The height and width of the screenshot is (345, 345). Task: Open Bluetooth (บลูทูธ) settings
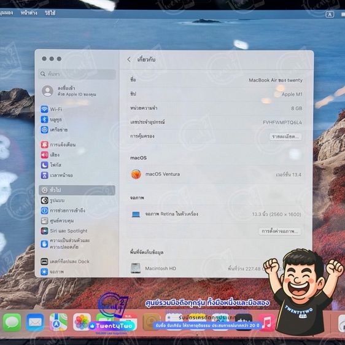click(x=51, y=120)
